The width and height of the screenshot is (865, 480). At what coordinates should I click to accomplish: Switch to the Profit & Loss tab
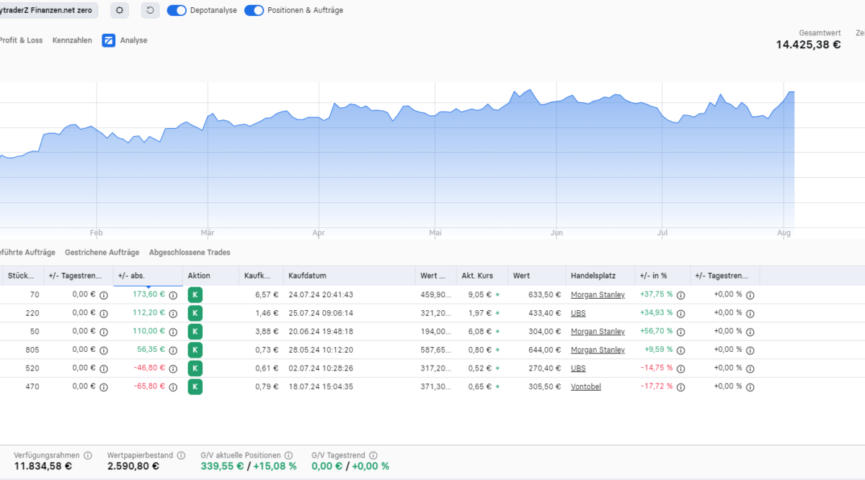22,40
